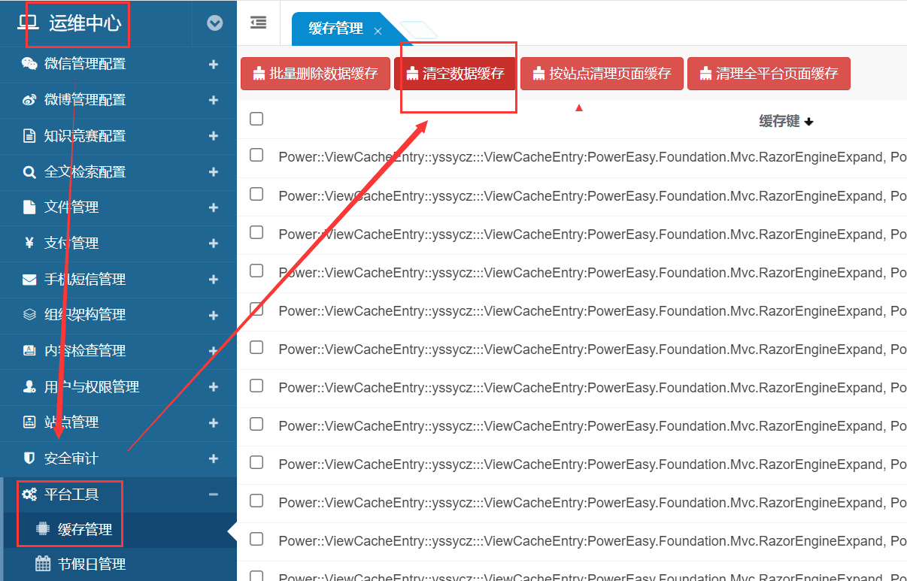The width and height of the screenshot is (907, 581).
Task: Tick the select-all checkbox in table header
Action: click(256, 119)
